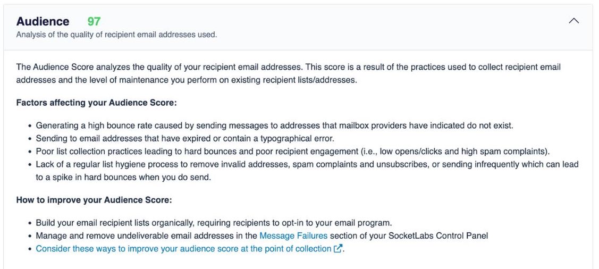Open the external link icon after audience score link
Screen dimensions: 599x269
338,249
